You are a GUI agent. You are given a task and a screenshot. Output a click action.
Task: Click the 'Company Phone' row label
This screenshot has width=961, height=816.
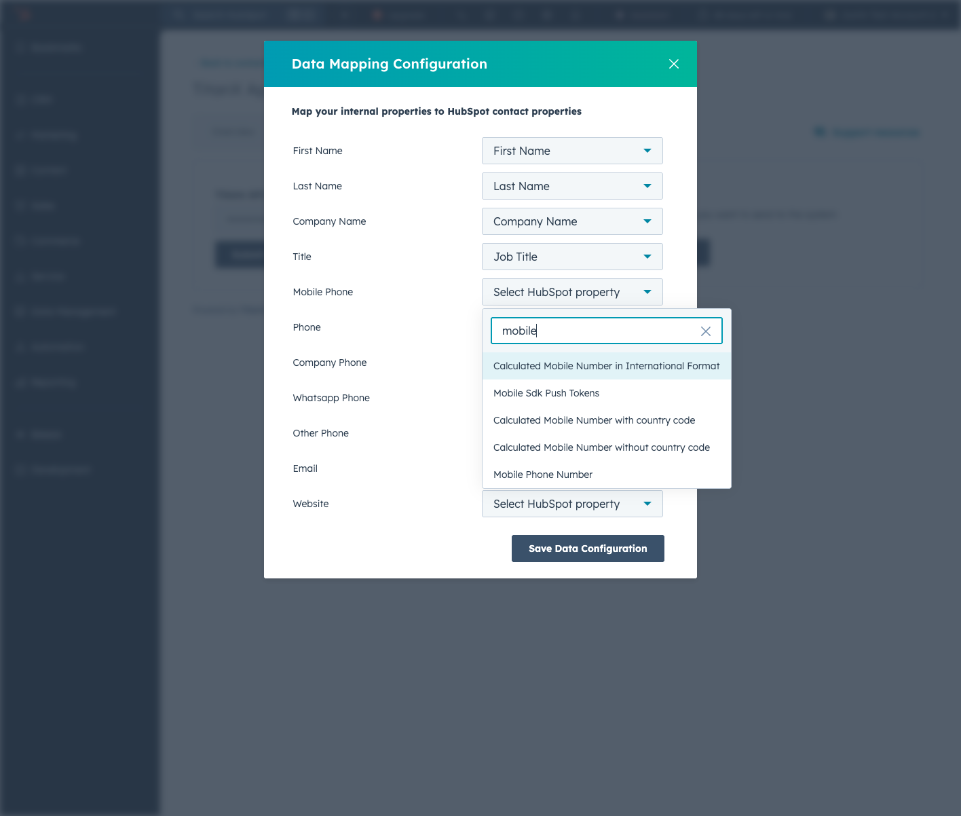[330, 363]
